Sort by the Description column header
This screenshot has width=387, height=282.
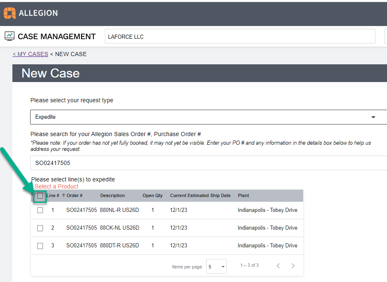point(112,195)
